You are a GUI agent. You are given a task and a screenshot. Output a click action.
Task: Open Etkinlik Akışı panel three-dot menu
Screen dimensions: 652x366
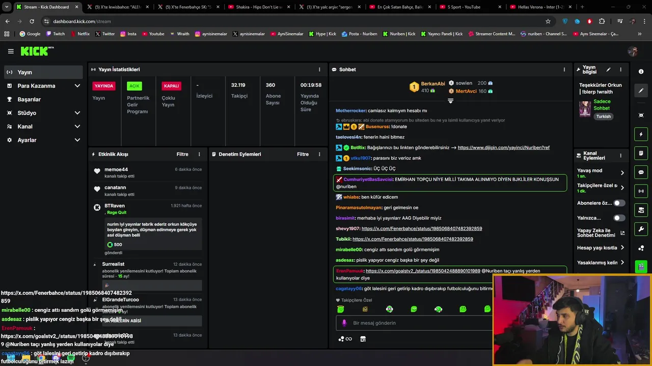pyautogui.click(x=199, y=154)
